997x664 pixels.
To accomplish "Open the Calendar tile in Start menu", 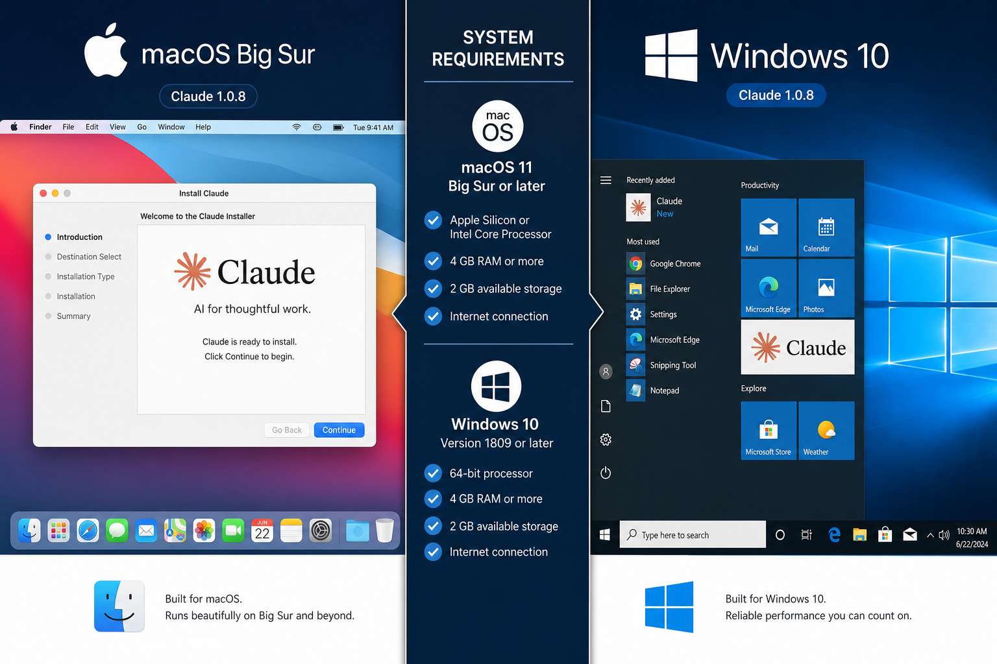I will pos(826,228).
